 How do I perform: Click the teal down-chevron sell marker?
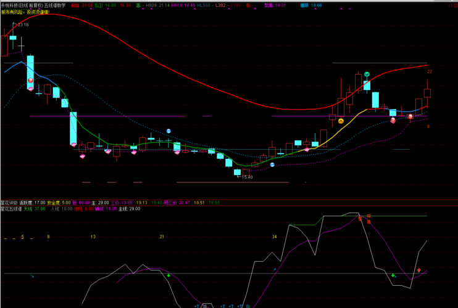(367, 75)
